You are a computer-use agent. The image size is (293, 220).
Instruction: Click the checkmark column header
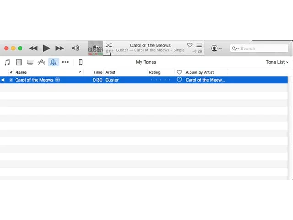pyautogui.click(x=11, y=72)
